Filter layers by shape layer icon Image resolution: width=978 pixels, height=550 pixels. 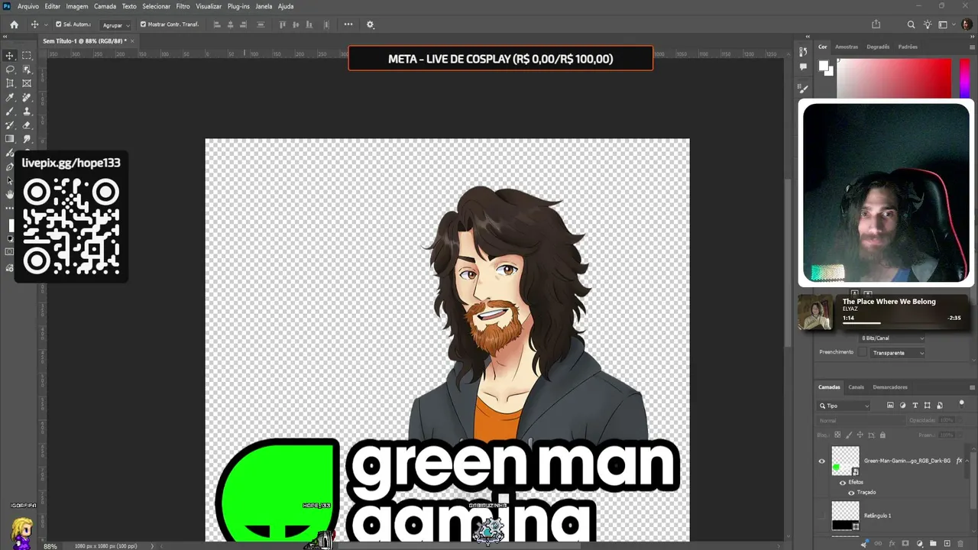click(928, 406)
